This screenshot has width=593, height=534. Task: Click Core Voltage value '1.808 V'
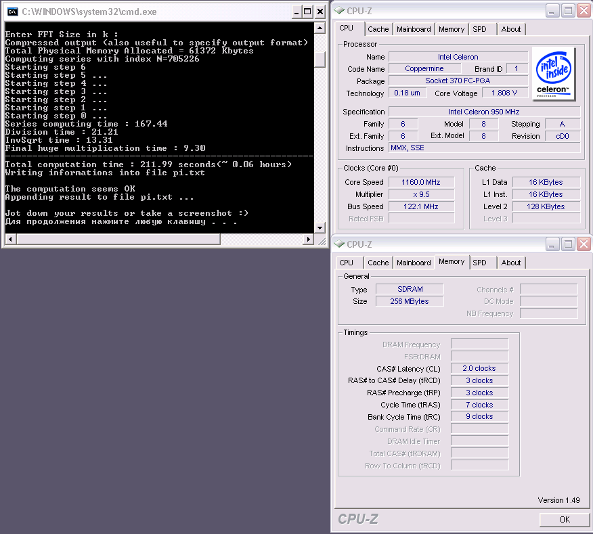[504, 93]
